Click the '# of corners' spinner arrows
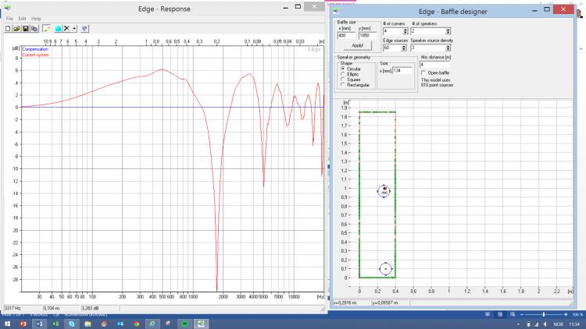 click(406, 31)
